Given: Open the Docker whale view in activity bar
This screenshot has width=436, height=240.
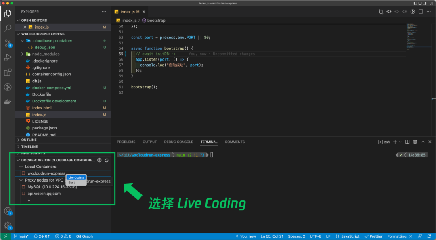Looking at the screenshot, I should click(8, 102).
